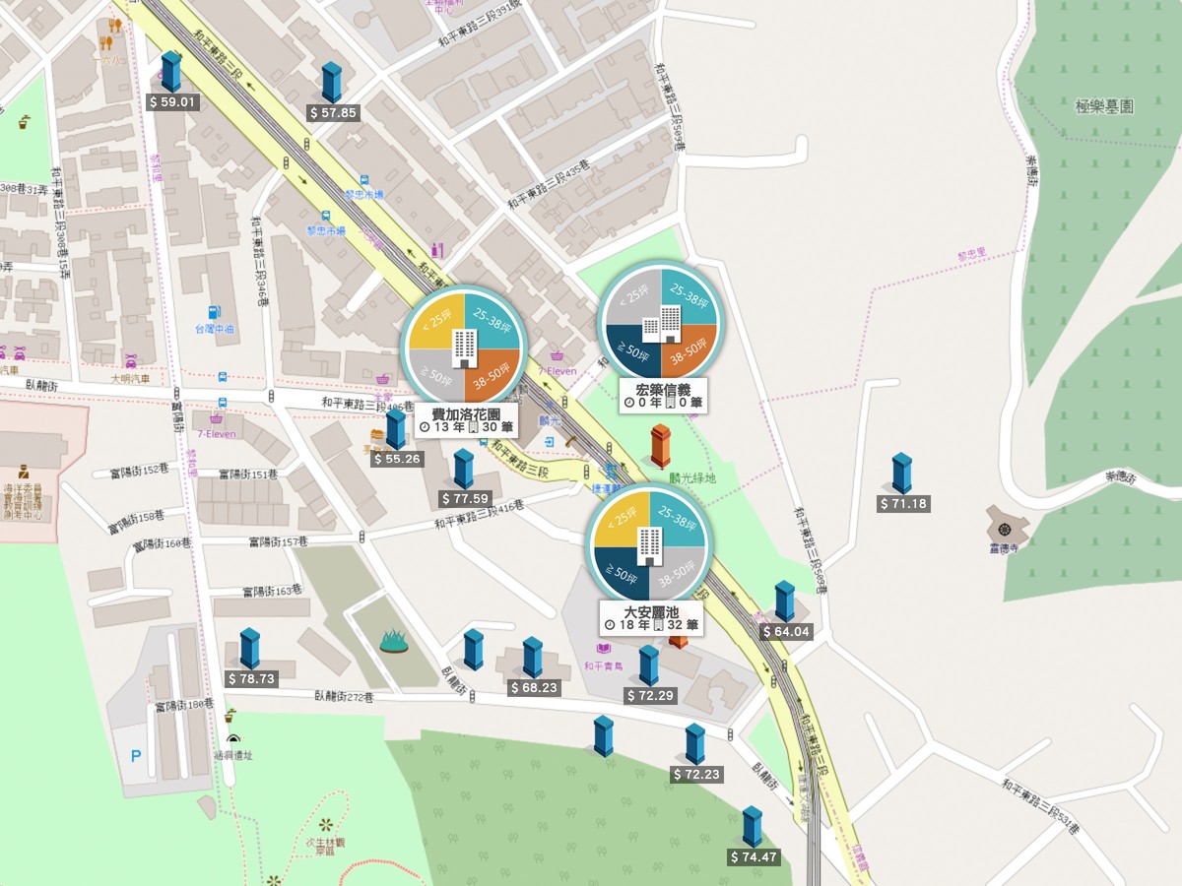The width and height of the screenshot is (1182, 886).
Task: Filter 費加洛花園 by yellow < 25坪 segment
Action: [x=435, y=321]
